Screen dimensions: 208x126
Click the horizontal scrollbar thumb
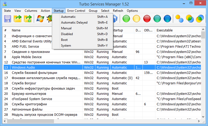coord(30,121)
